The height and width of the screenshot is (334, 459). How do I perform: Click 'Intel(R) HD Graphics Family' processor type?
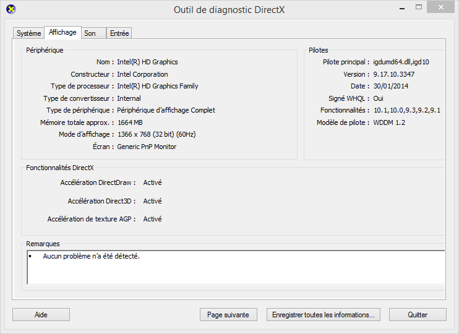(158, 86)
